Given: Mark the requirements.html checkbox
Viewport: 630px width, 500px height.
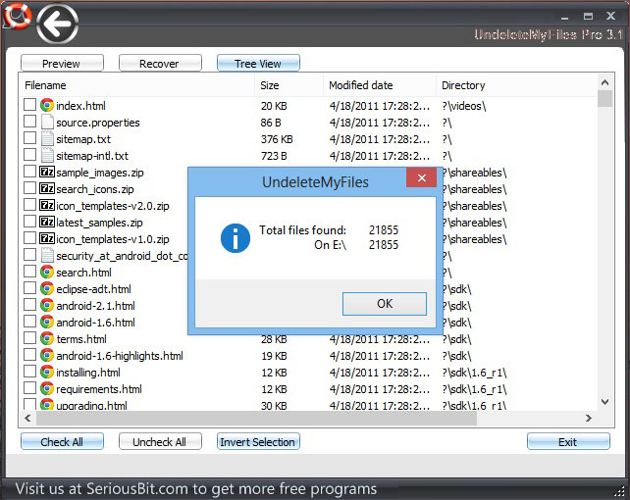Looking at the screenshot, I should [29, 387].
